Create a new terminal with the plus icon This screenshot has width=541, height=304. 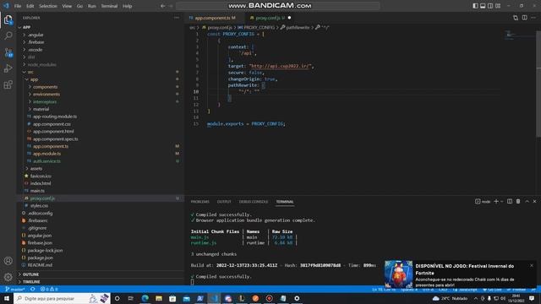(x=496, y=201)
